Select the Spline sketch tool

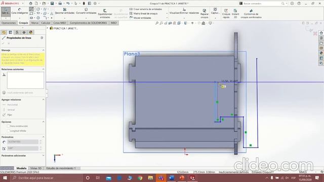coord(45,9)
